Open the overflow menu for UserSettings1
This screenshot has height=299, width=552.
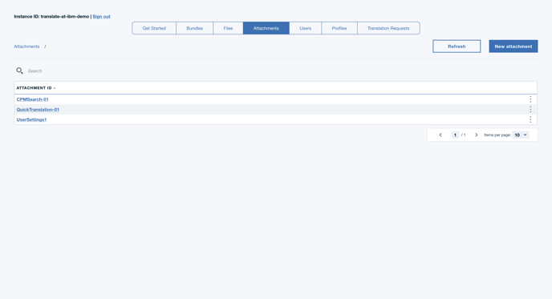[530, 119]
